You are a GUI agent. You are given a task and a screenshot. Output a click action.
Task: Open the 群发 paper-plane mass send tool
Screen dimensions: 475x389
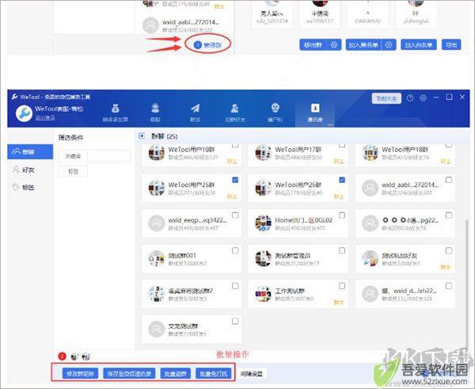[195, 113]
